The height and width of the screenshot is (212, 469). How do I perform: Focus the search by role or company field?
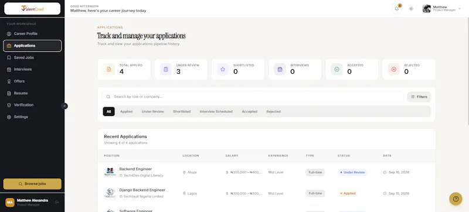253,97
